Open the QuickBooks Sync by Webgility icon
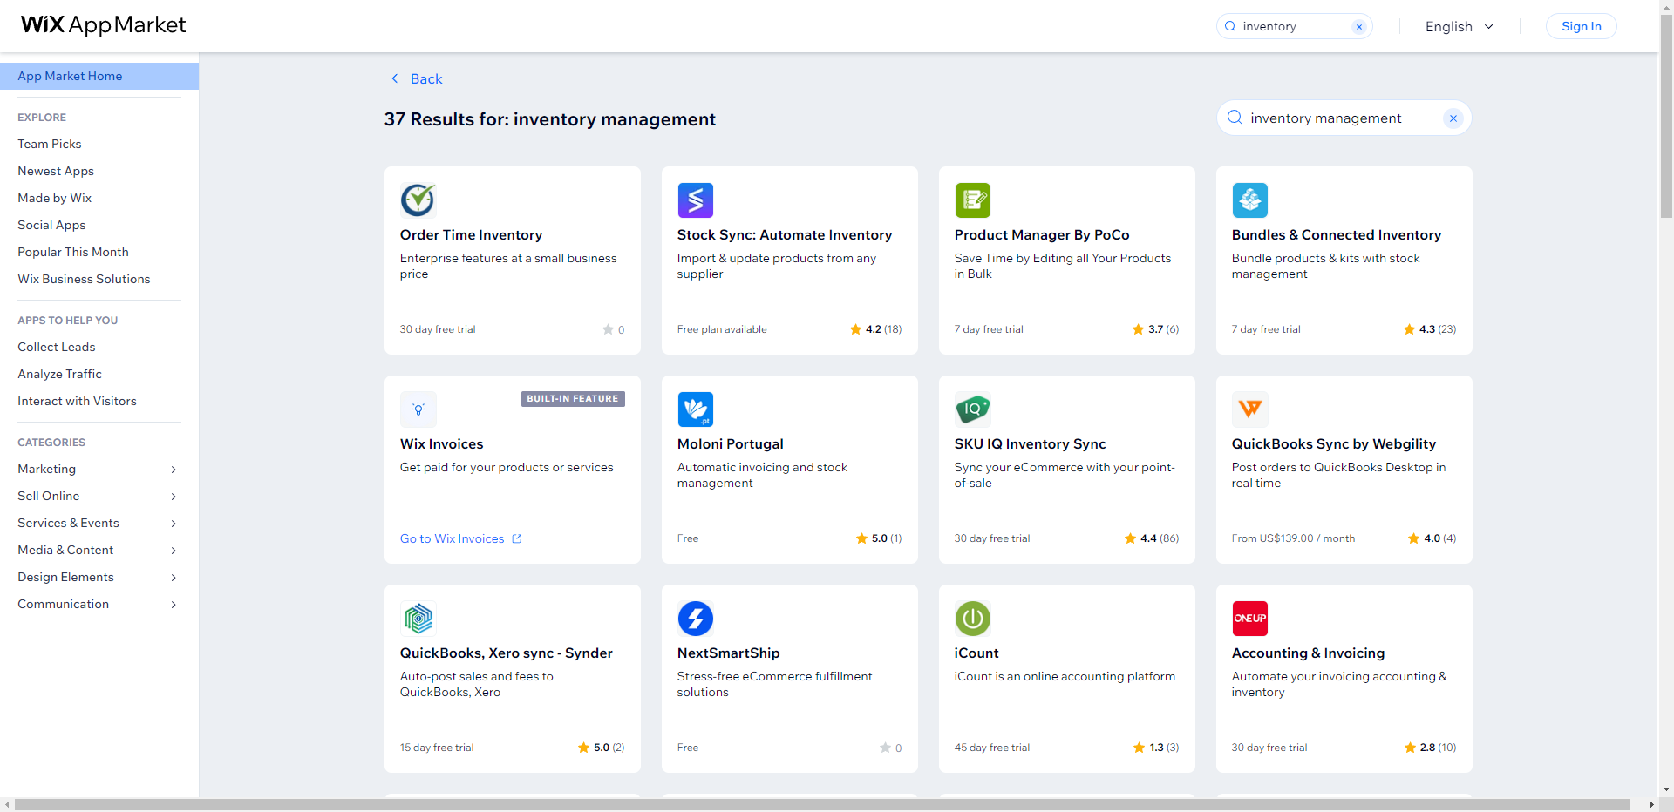Image resolution: width=1674 pixels, height=812 pixels. pos(1249,409)
